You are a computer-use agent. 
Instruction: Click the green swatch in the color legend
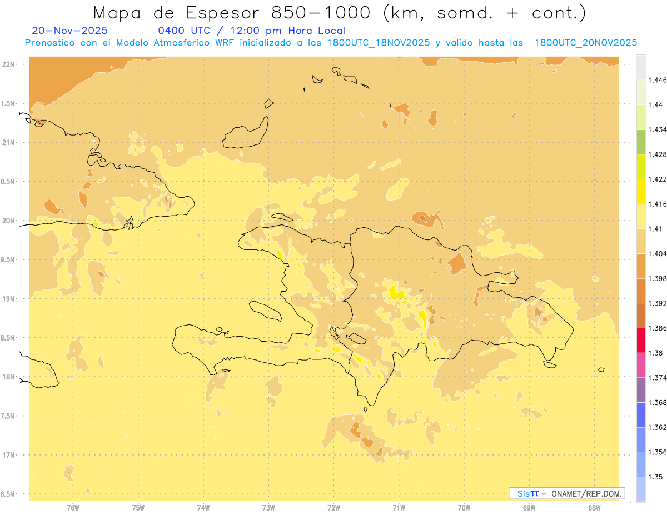tap(641, 142)
